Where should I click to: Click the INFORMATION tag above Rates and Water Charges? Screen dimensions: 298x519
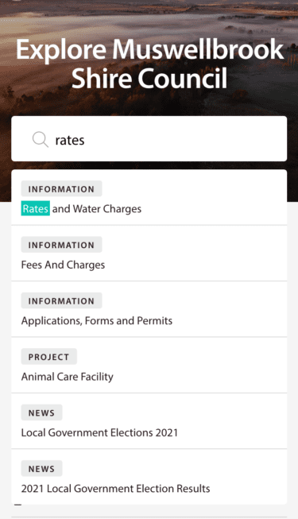coord(62,188)
